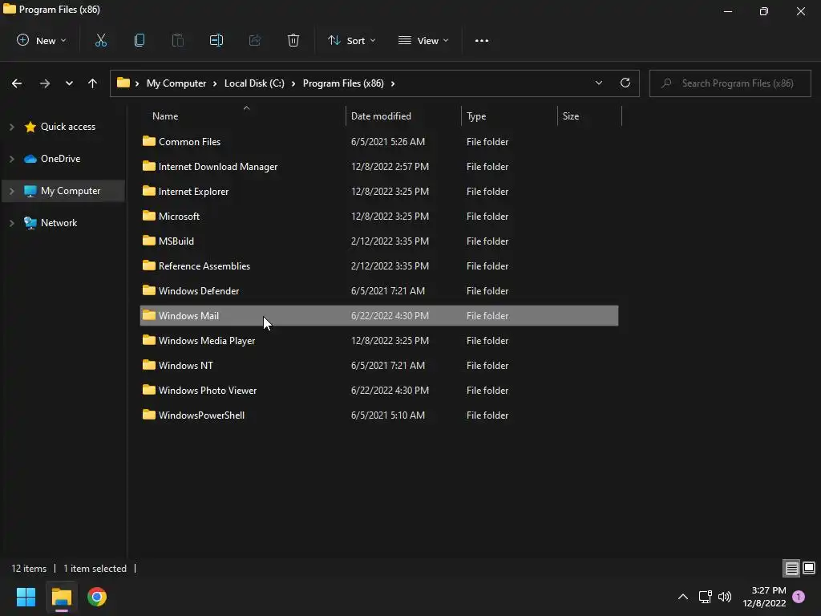Click the Share icon
The image size is (821, 616).
255,40
